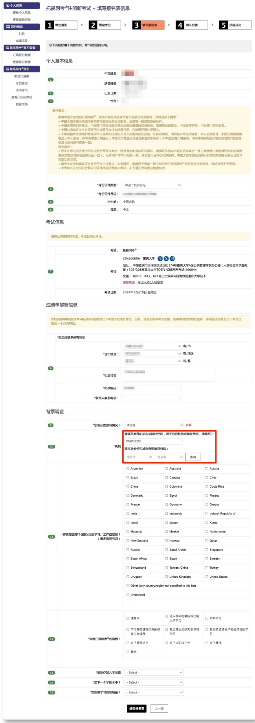Check the 本科学习 reason checkbox
This screenshot has height=723, width=255.
tap(207, 618)
